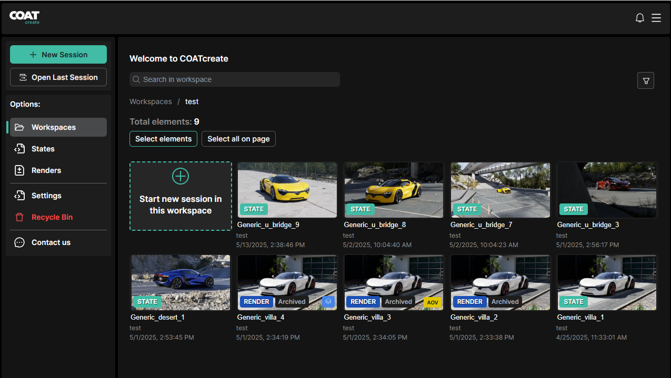Image resolution: width=671 pixels, height=378 pixels.
Task: Click the Workspaces breadcrumb link
Action: [x=151, y=101]
